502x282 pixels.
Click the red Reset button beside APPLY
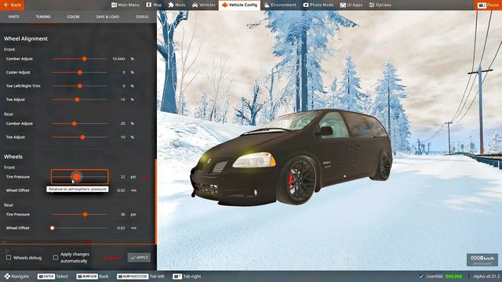tap(111, 258)
